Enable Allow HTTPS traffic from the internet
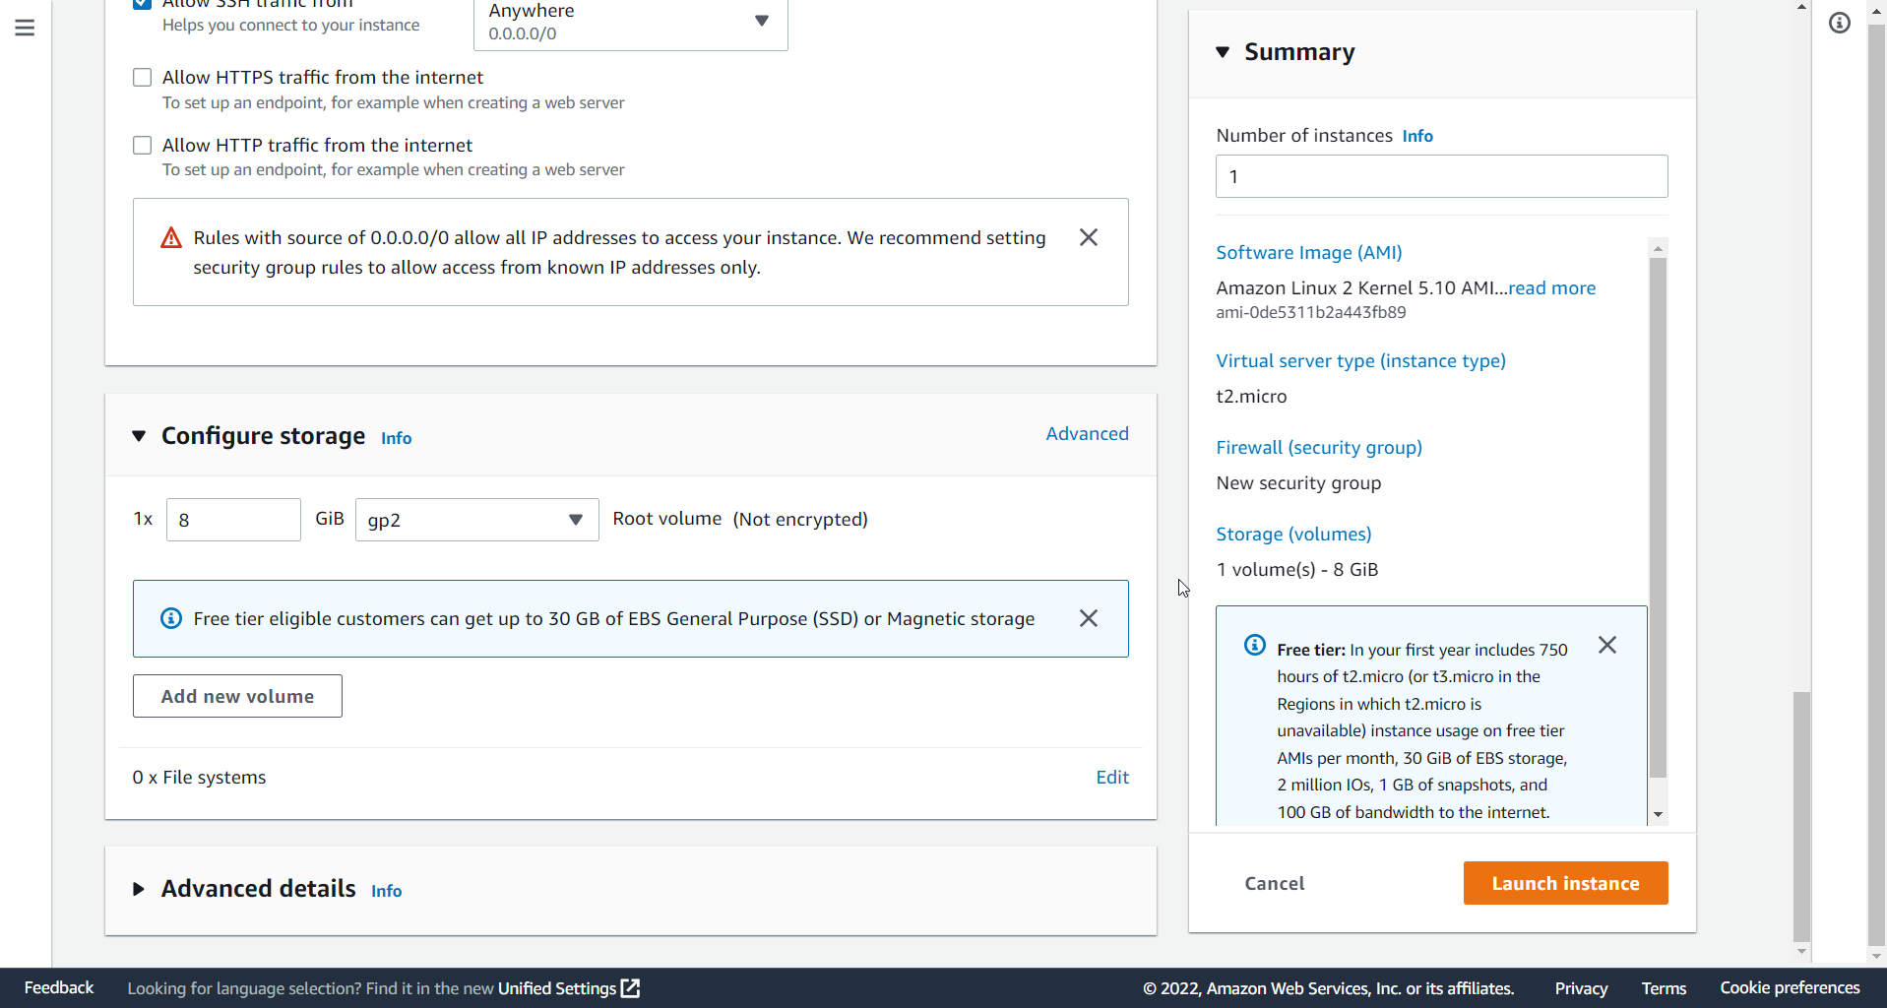This screenshot has height=1008, width=1887. [142, 77]
